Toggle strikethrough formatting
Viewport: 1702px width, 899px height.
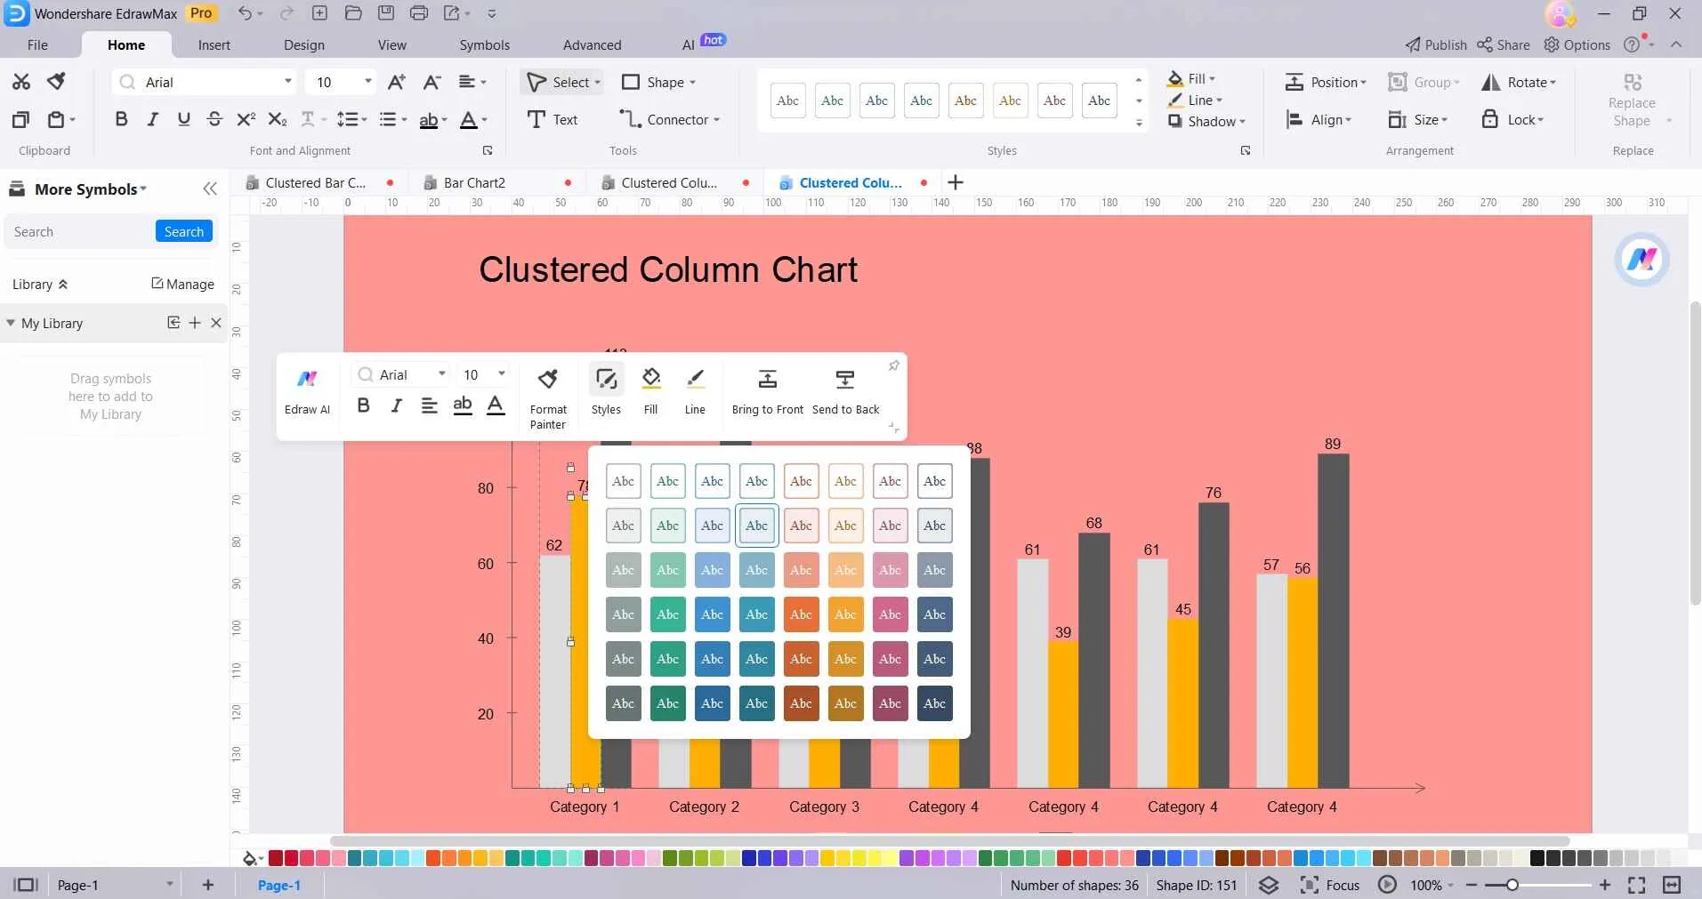[x=214, y=119]
